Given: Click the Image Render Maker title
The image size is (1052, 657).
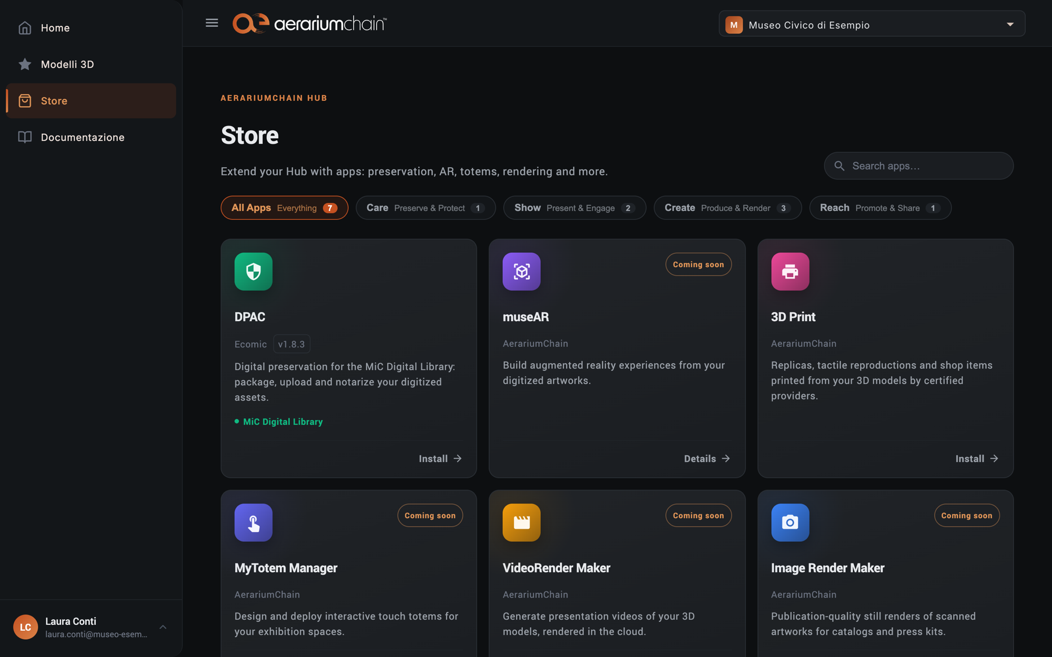Looking at the screenshot, I should coord(827,568).
